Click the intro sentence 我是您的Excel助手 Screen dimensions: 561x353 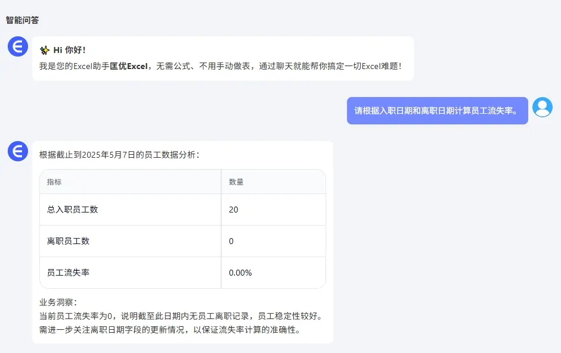[x=221, y=66]
